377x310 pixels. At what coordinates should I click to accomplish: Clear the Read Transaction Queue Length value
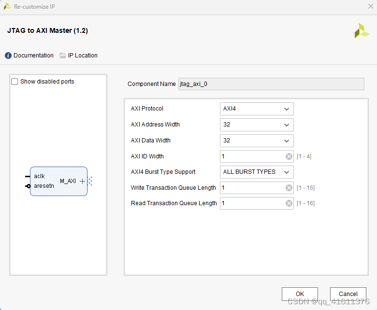pos(289,203)
